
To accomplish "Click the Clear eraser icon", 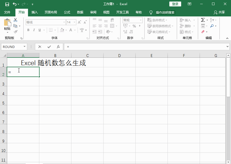I will 203,32.
